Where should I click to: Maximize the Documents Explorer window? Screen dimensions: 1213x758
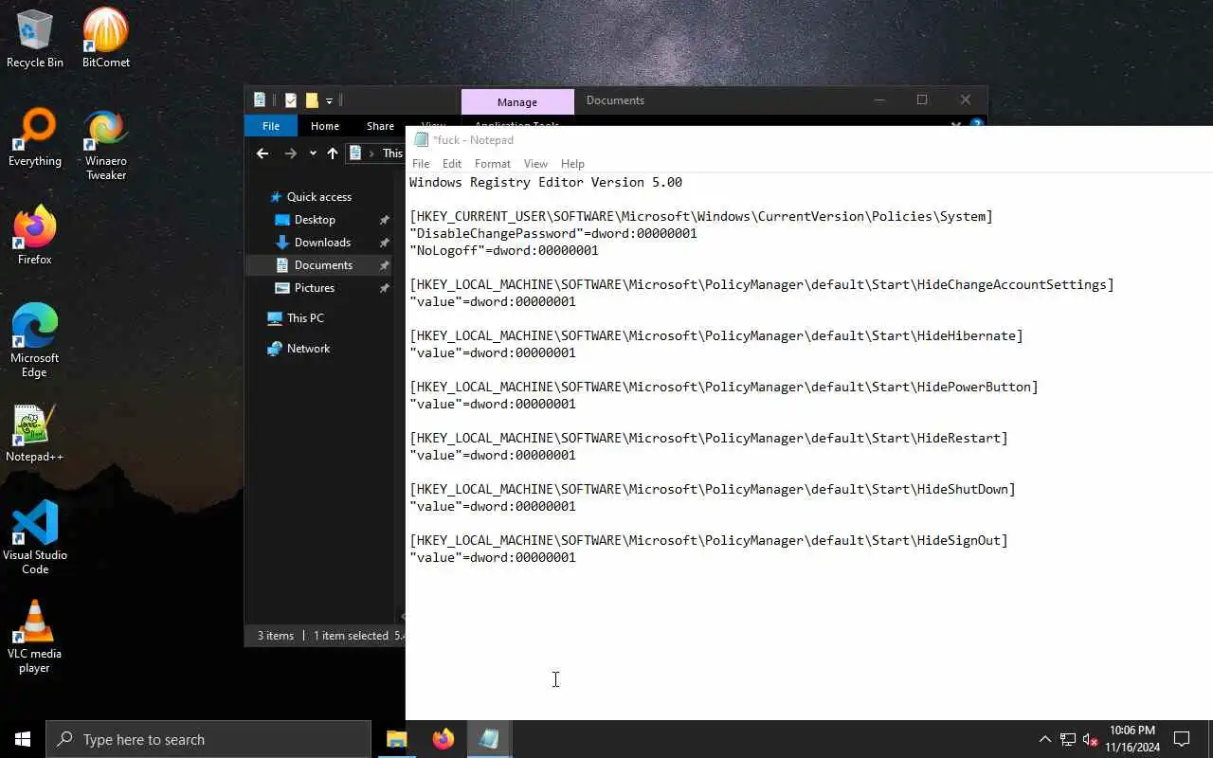pos(922,100)
